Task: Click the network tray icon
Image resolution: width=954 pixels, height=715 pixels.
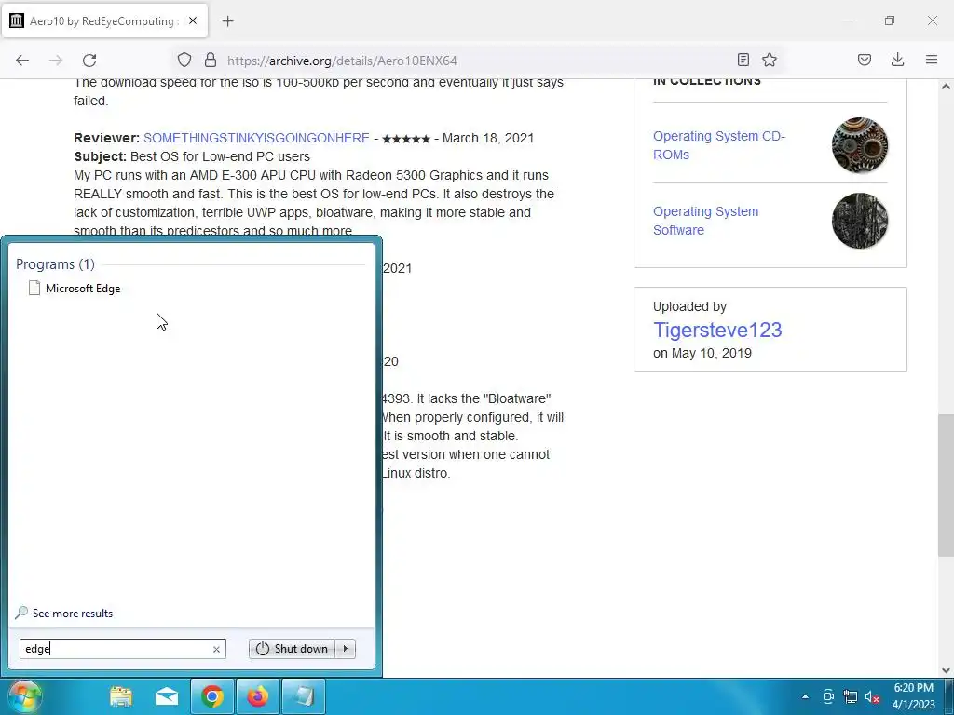Action: (x=851, y=696)
